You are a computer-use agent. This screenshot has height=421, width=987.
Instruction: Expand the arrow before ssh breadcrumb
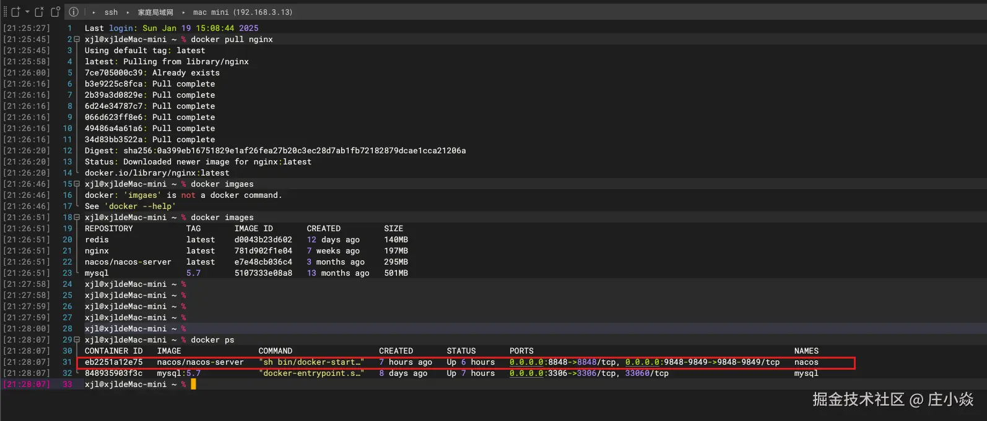tap(94, 12)
